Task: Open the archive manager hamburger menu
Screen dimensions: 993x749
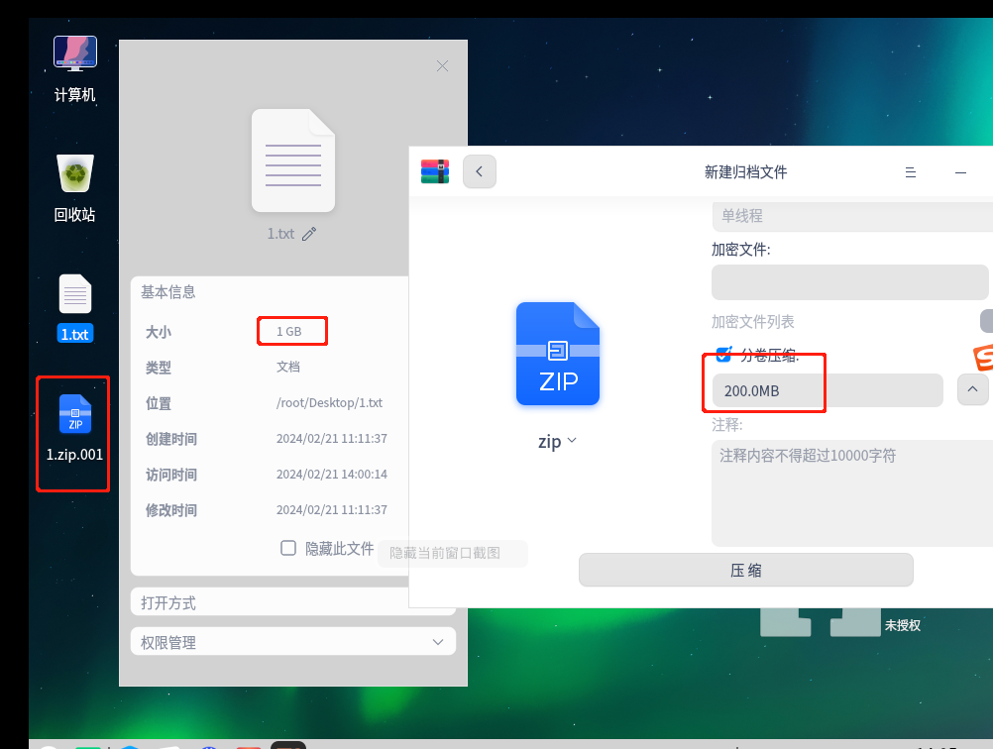Action: point(911,172)
